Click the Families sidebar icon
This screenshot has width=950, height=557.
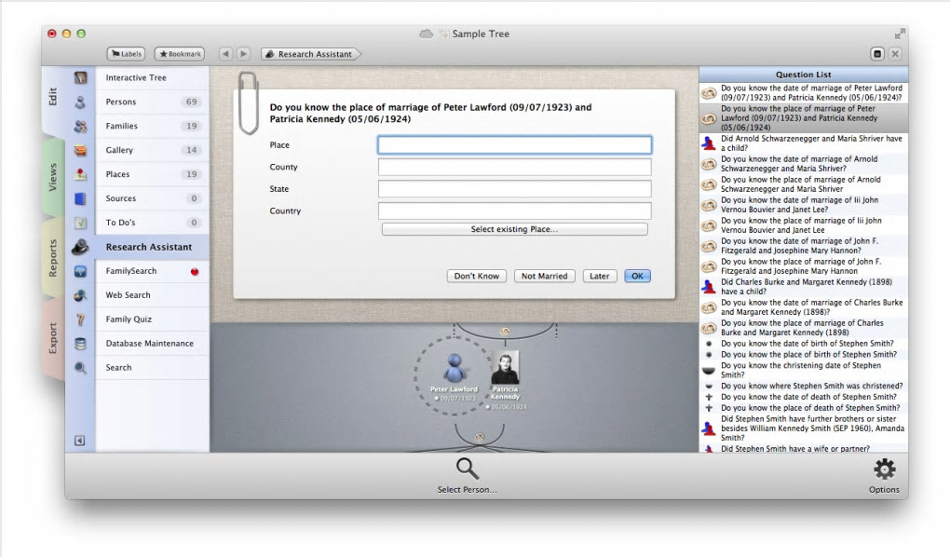pyautogui.click(x=80, y=126)
